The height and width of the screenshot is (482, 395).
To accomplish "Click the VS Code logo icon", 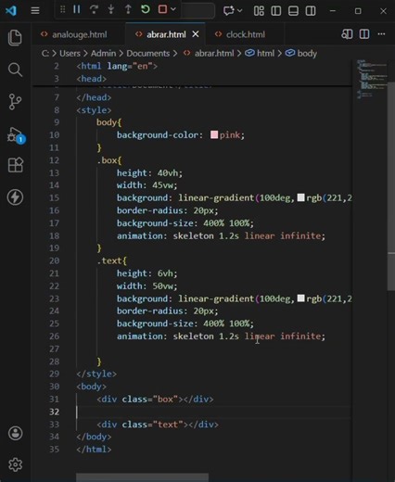I will (11, 11).
